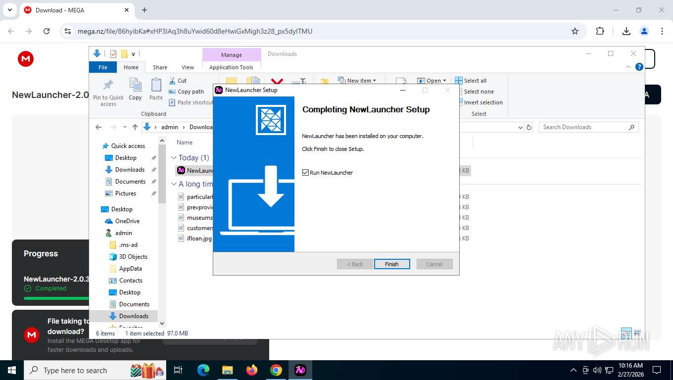673x380 pixels.
Task: Click the NewLauncher taskbar icon
Action: [300, 370]
